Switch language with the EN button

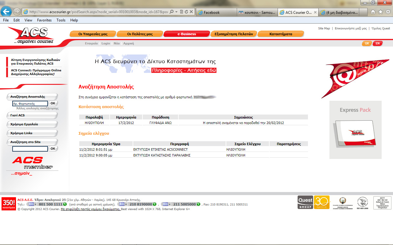378,43
